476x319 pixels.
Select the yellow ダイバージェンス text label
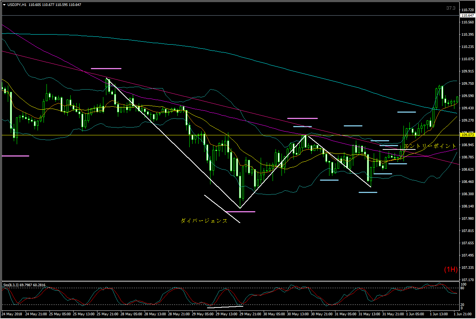click(x=204, y=221)
